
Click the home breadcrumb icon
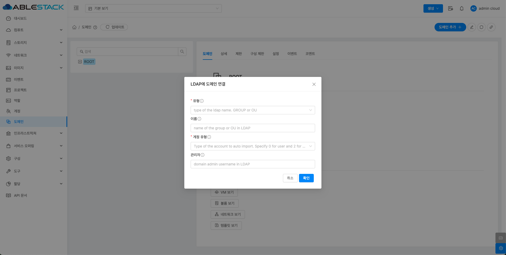pos(74,27)
